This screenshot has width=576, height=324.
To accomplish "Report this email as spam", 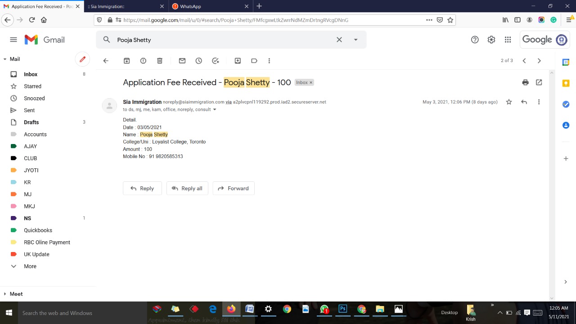I will pos(143,61).
